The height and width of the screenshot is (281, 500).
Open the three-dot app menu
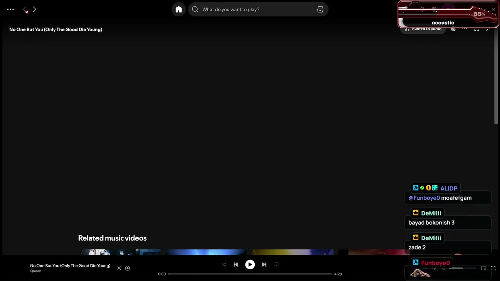coord(11,9)
